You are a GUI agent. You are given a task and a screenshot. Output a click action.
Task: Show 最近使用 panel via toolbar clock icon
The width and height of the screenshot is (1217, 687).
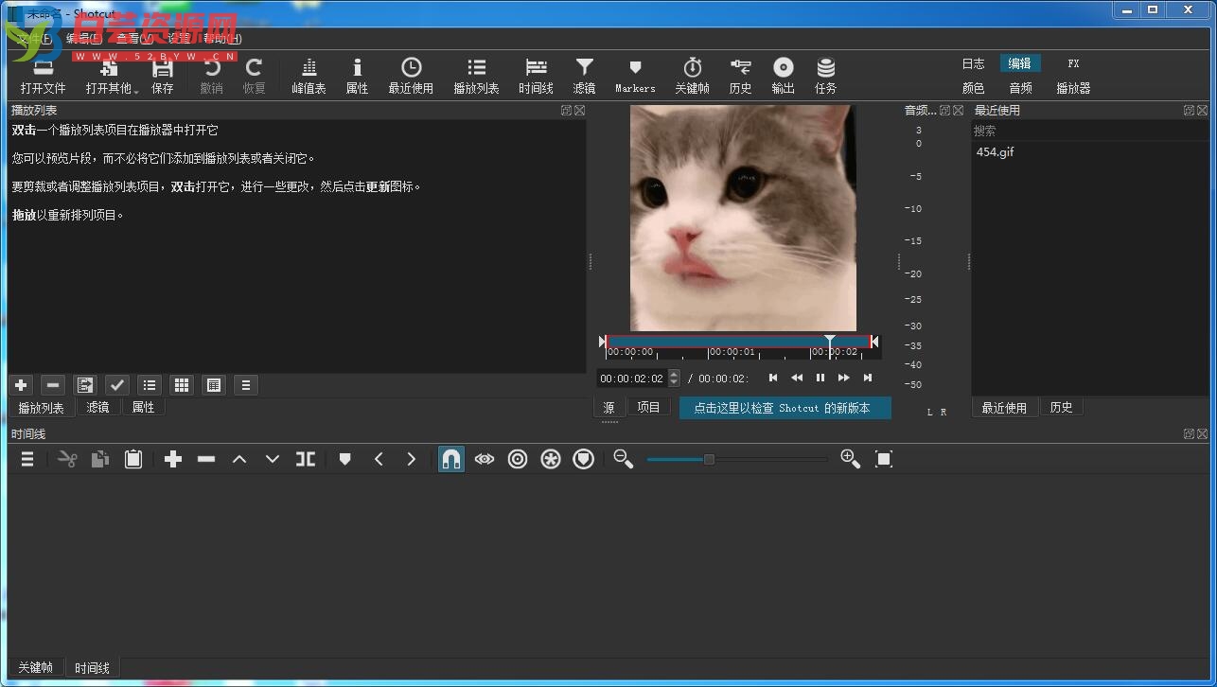[411, 76]
